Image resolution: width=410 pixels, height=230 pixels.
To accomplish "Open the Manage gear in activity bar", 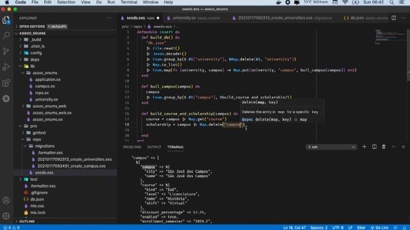I will click(6, 216).
